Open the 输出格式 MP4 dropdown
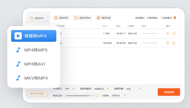The height and width of the screenshot is (108, 190). (69, 89)
